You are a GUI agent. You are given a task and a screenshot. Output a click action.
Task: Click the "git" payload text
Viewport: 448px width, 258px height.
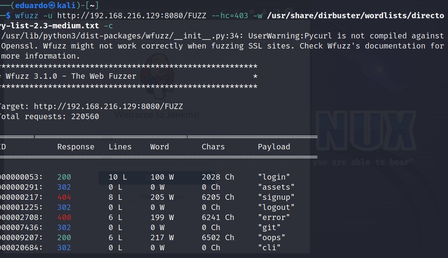click(269, 228)
